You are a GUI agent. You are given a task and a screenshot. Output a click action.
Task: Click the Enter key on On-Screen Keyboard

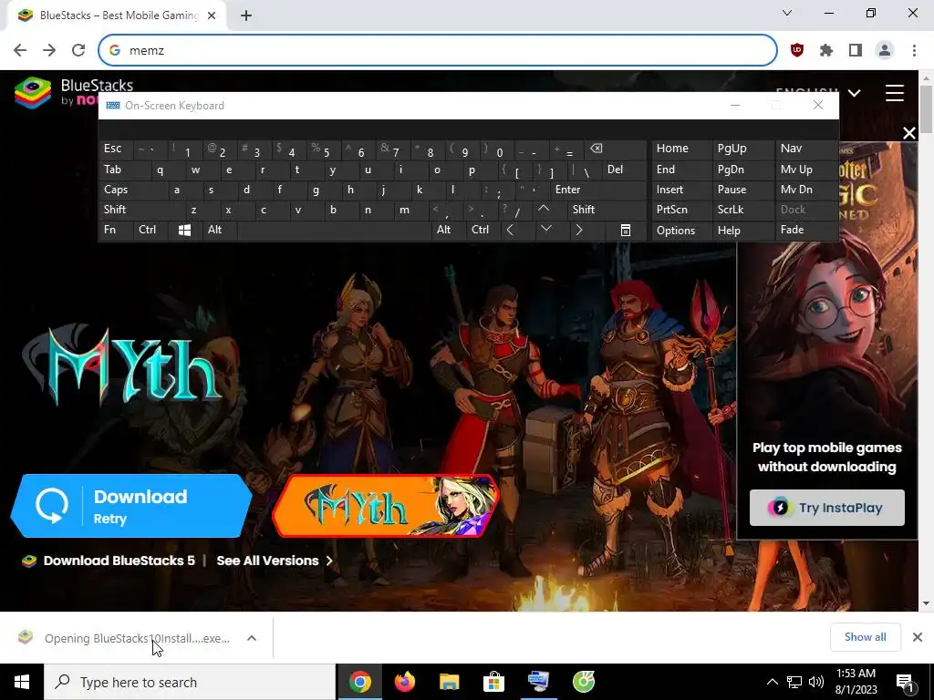point(598,190)
